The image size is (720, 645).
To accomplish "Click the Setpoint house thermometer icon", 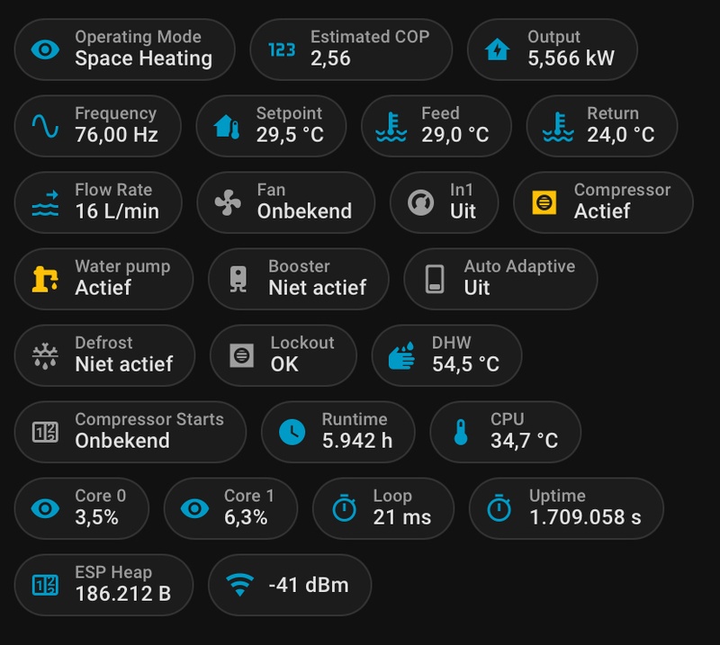I will coord(227,127).
